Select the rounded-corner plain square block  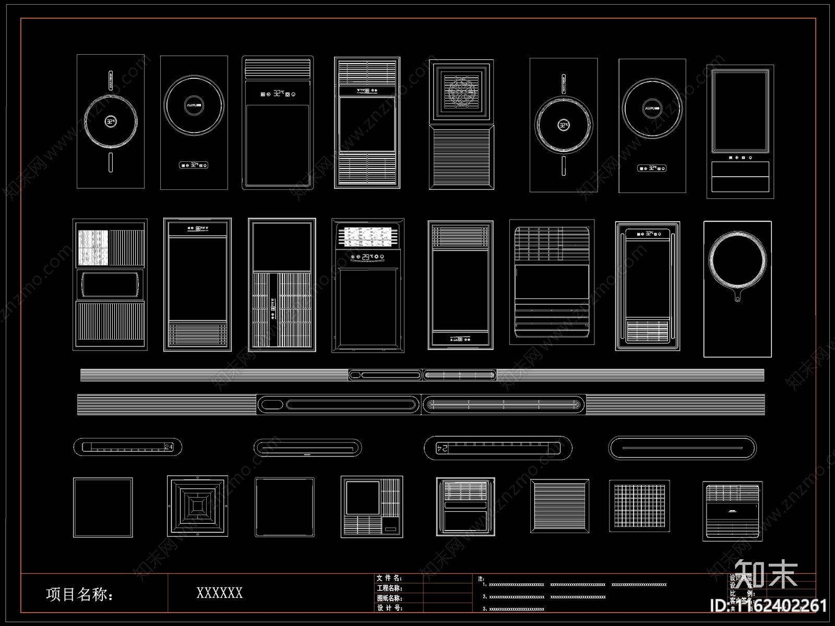point(284,507)
